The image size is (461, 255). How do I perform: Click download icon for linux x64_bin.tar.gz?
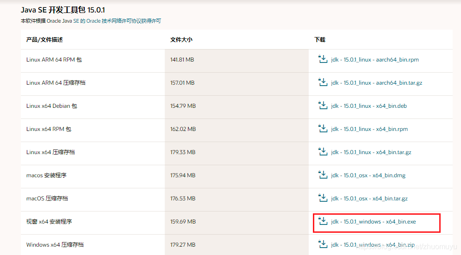click(323, 152)
